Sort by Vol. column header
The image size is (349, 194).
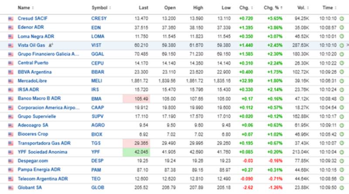pyautogui.click(x=300, y=8)
